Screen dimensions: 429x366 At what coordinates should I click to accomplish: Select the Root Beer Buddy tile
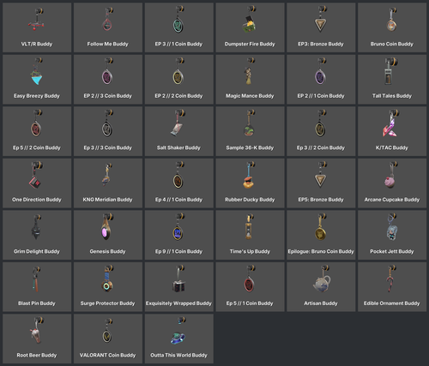[37, 339]
